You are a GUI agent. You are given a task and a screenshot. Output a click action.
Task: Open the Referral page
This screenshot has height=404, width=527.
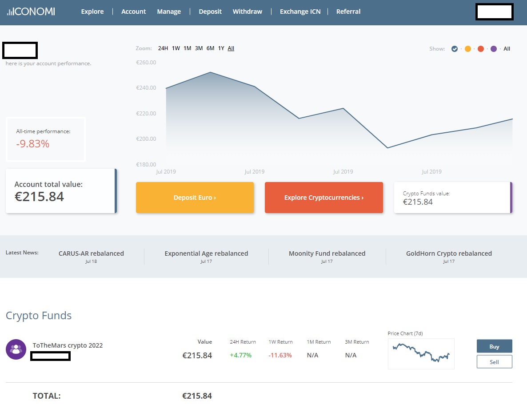pos(348,12)
